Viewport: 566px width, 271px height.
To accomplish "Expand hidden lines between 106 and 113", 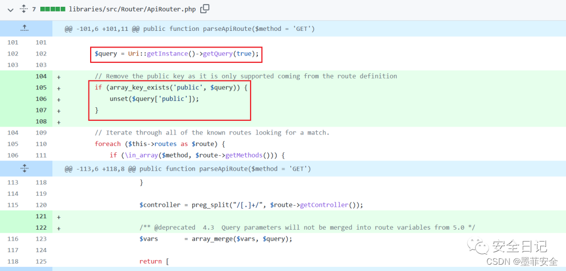I will click(x=24, y=168).
